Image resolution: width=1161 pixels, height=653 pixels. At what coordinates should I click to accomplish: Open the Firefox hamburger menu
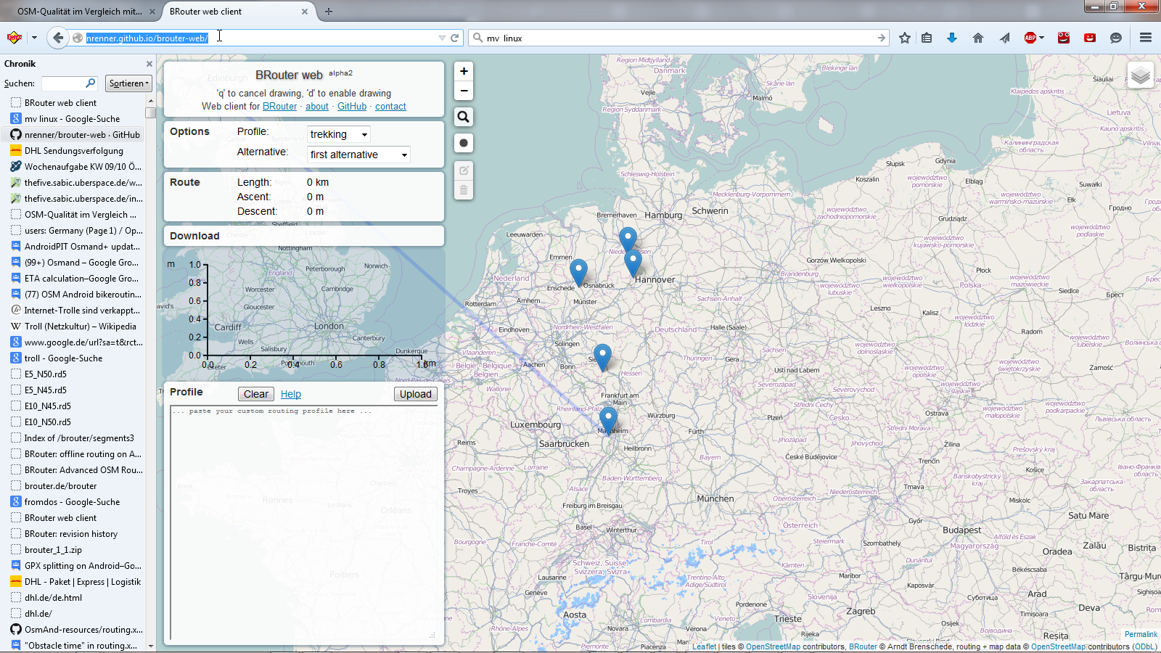click(1146, 38)
